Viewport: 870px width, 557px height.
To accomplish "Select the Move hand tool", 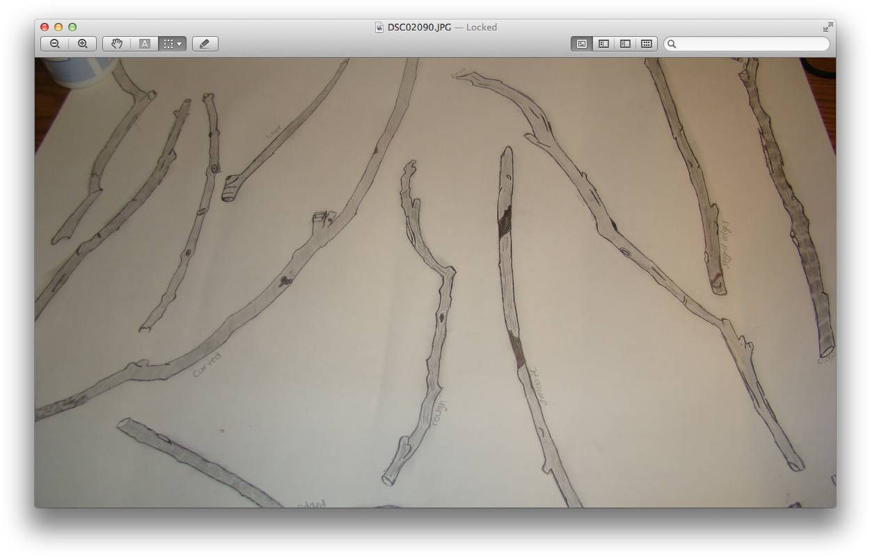I will coord(117,44).
